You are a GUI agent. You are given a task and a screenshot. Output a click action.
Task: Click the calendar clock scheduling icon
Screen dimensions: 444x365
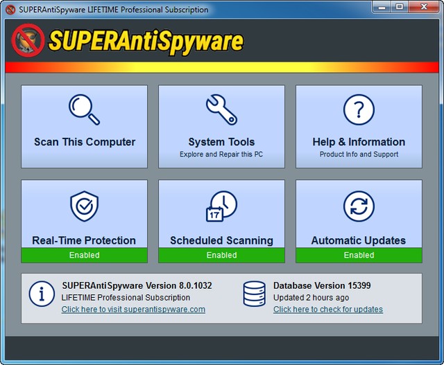pos(221,206)
